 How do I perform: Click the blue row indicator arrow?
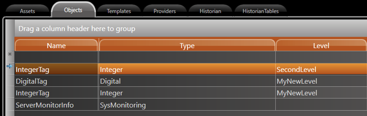coord(10,66)
